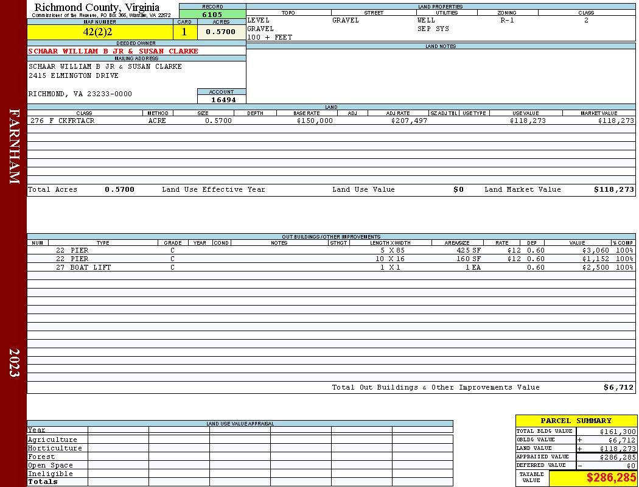Click the card number 1 cell
Viewport: 639px width, 487px height.
(x=184, y=32)
